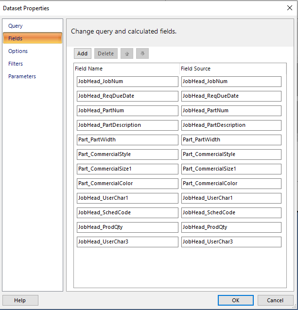Edit field name Part_CommercialSize1
This screenshot has height=310, width=298.
coord(127,169)
